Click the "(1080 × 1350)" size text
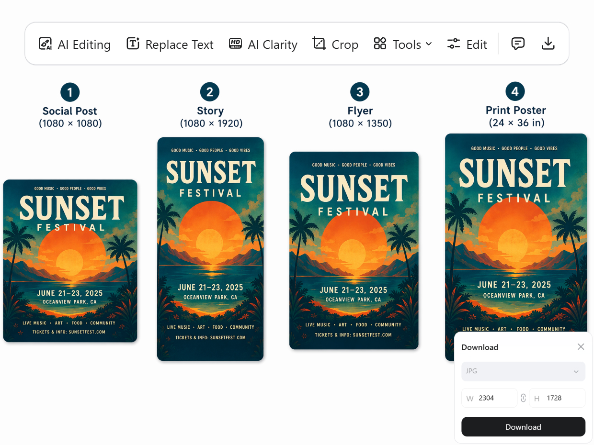This screenshot has width=594, height=445. [x=360, y=123]
